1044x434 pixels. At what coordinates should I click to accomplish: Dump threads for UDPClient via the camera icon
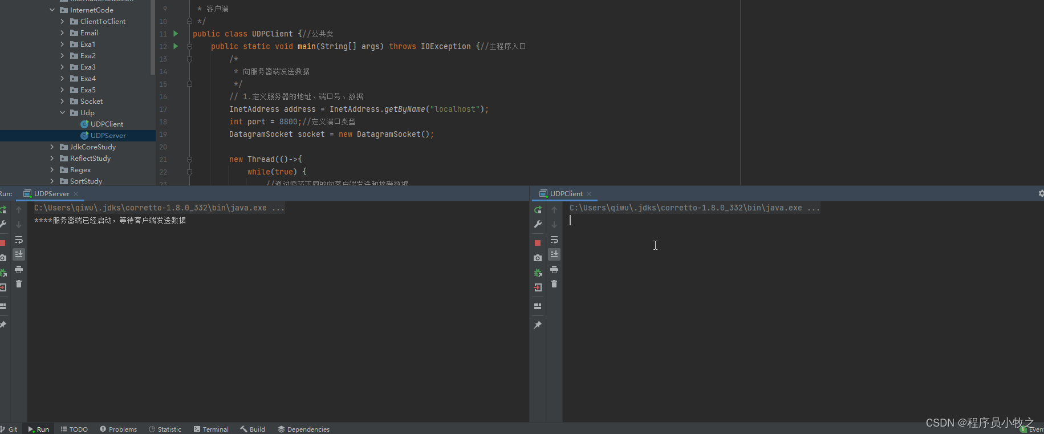tap(538, 258)
